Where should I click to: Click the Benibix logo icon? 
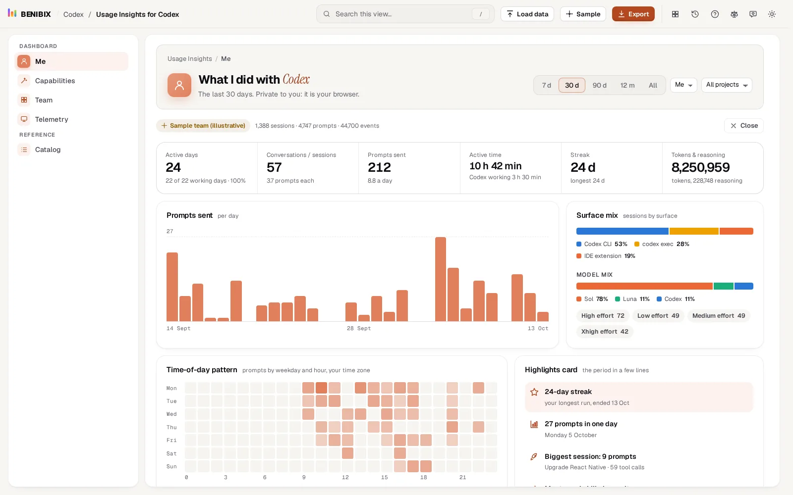coord(12,13)
